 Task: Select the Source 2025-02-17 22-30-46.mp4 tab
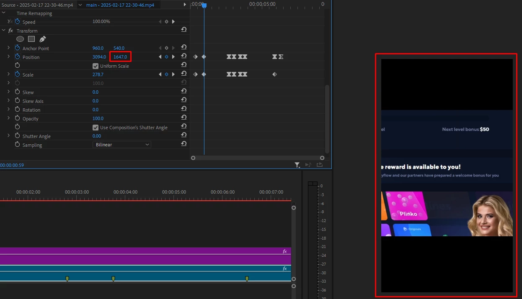[x=36, y=5]
